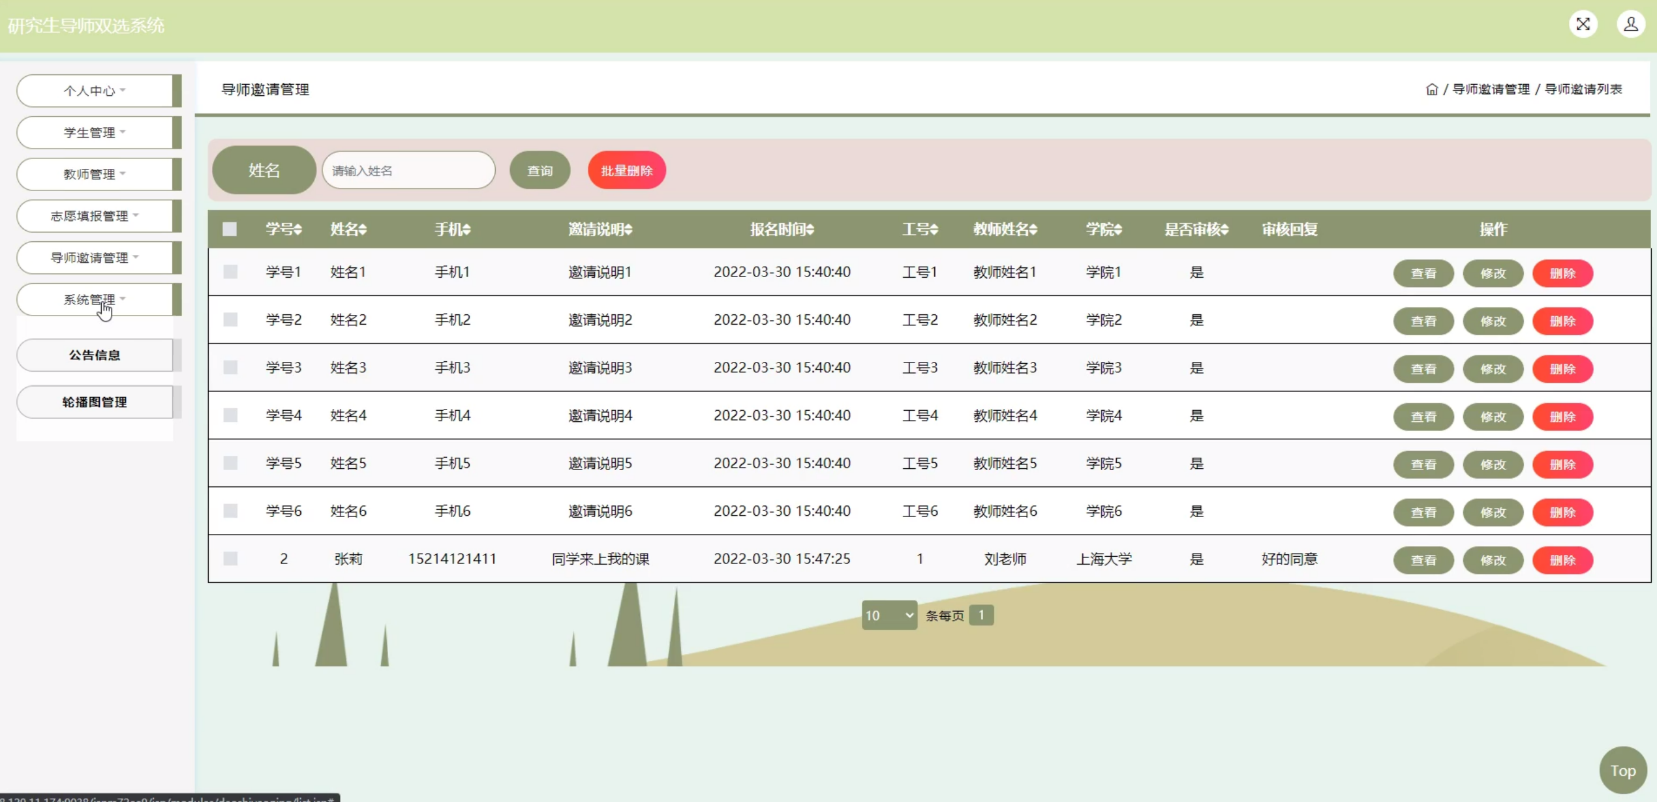The image size is (1657, 802).
Task: Sort by 报名时间 column arrows
Action: pyautogui.click(x=810, y=230)
